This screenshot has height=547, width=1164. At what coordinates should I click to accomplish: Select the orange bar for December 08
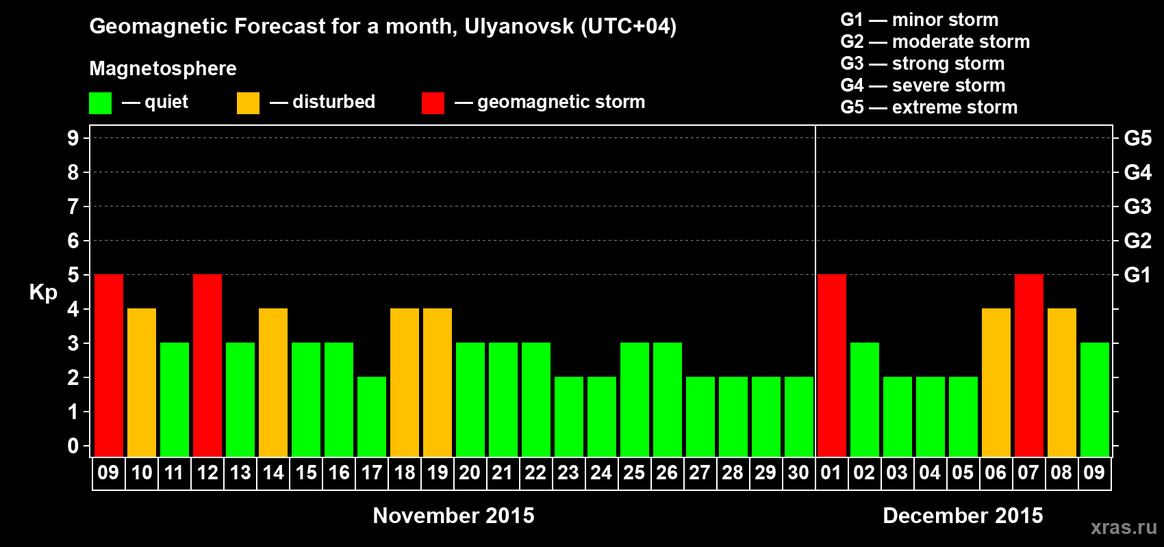coord(1062,382)
